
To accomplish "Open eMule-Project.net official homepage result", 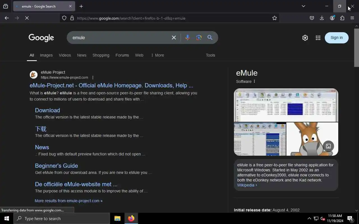I will coord(111,85).
